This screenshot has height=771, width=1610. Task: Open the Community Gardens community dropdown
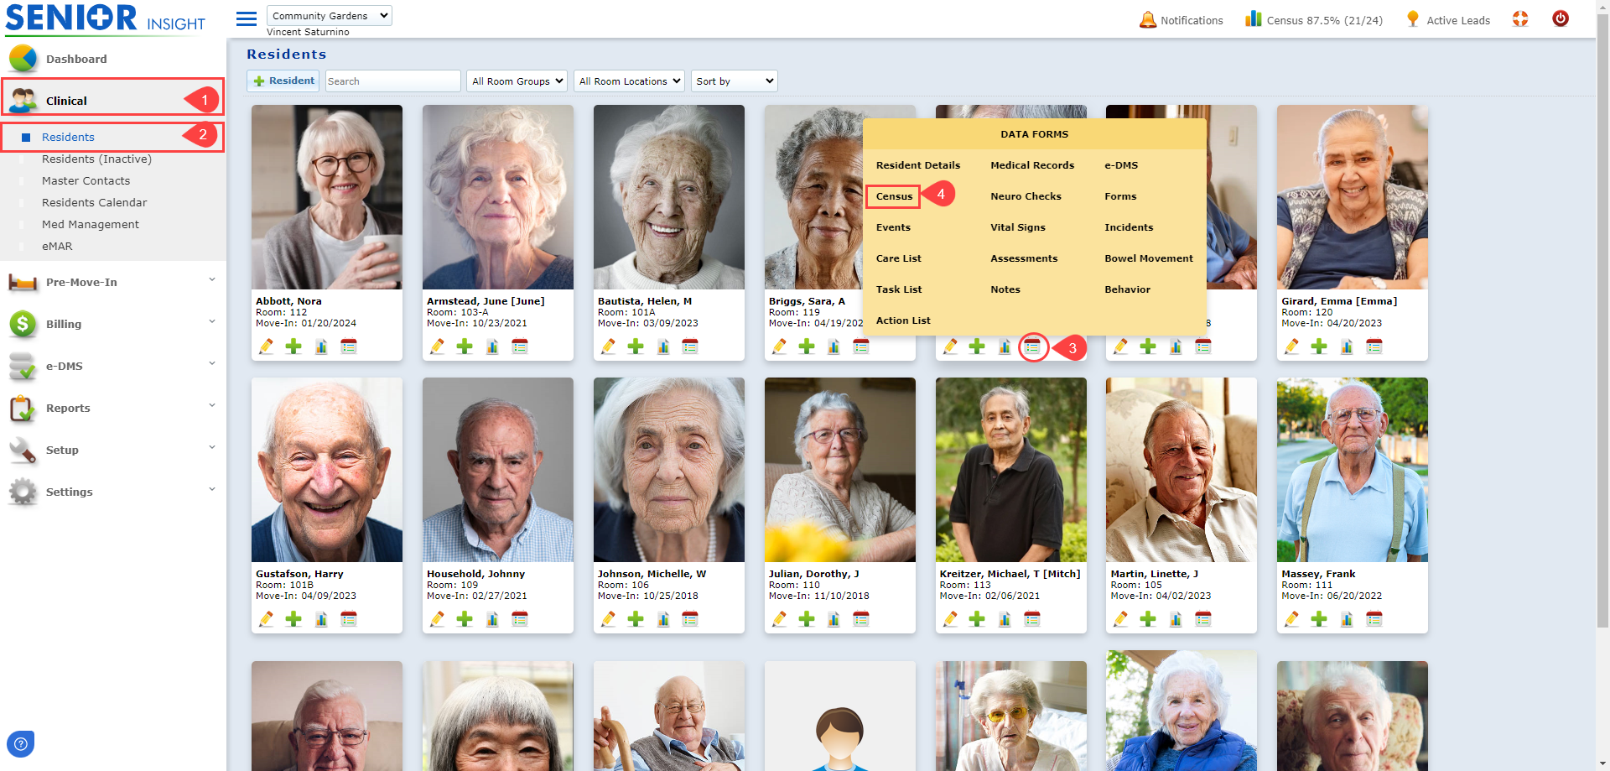[x=329, y=15]
